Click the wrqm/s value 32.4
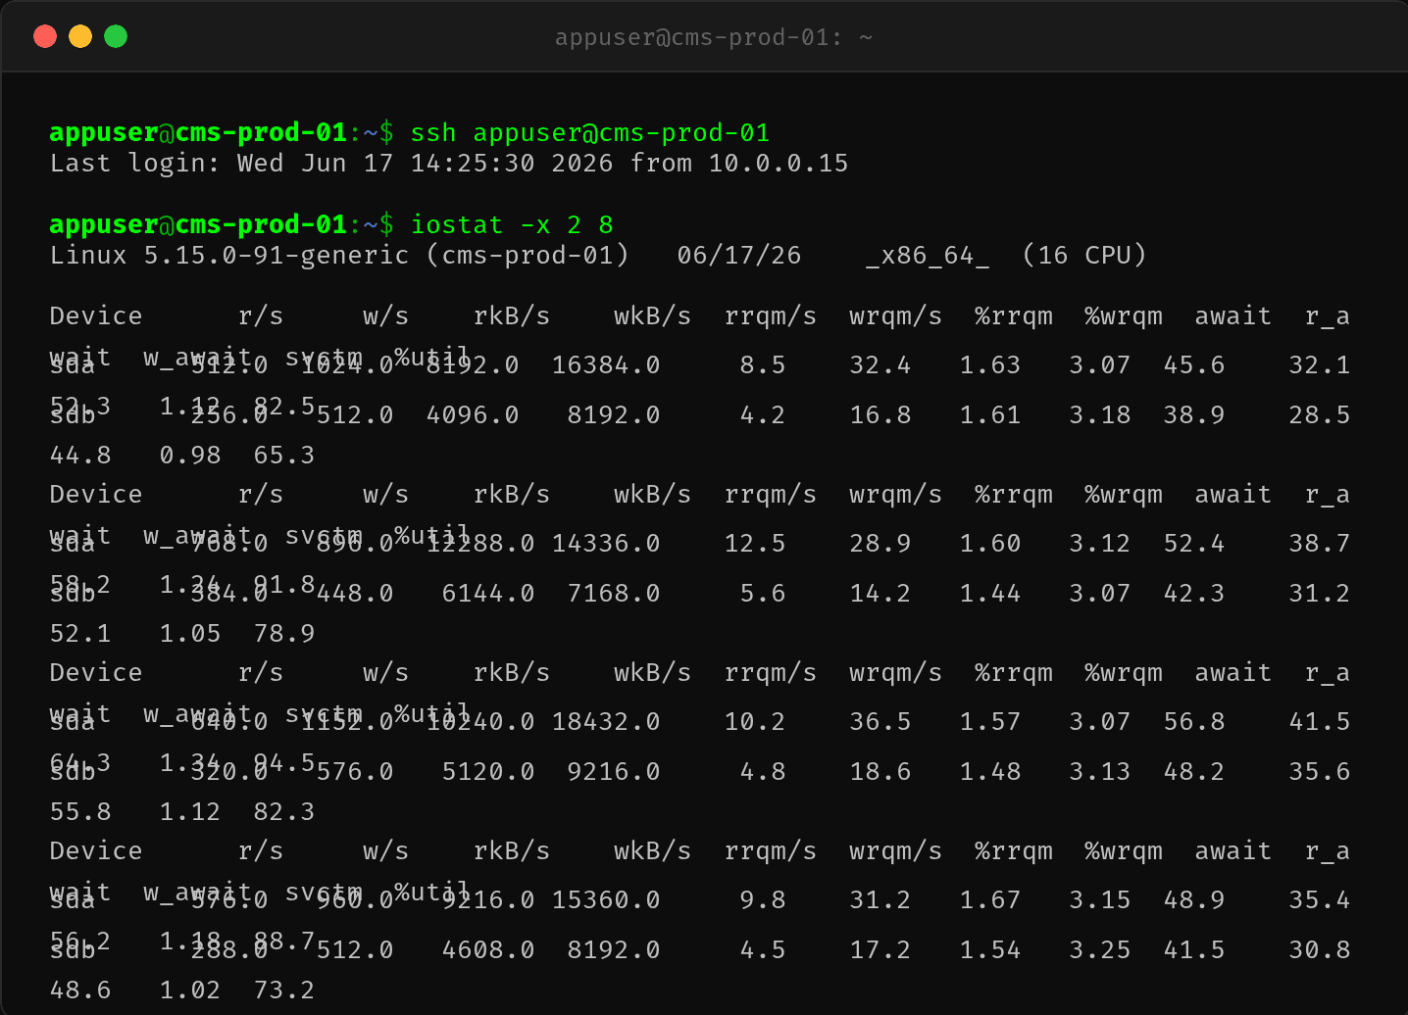 (x=880, y=364)
